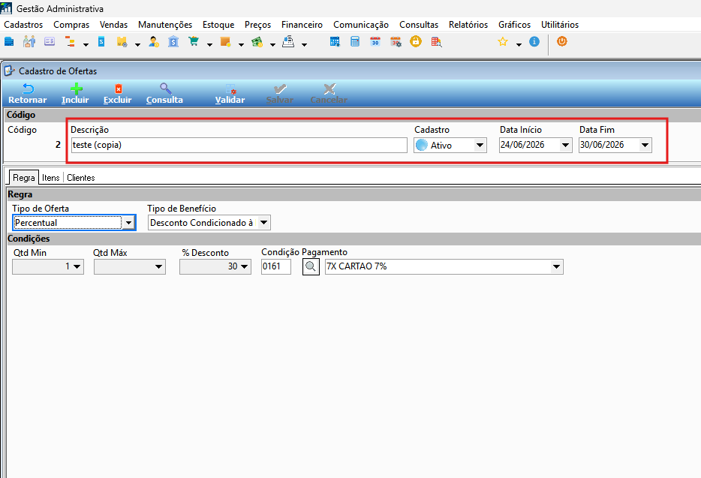Click the orange power icon
701x478 pixels.
pos(562,41)
